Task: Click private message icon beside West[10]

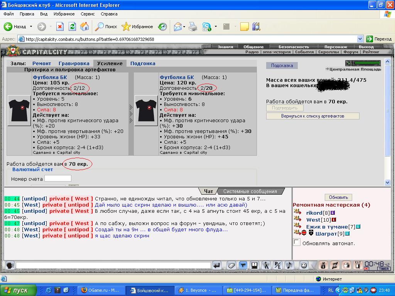Action: click(x=297, y=219)
